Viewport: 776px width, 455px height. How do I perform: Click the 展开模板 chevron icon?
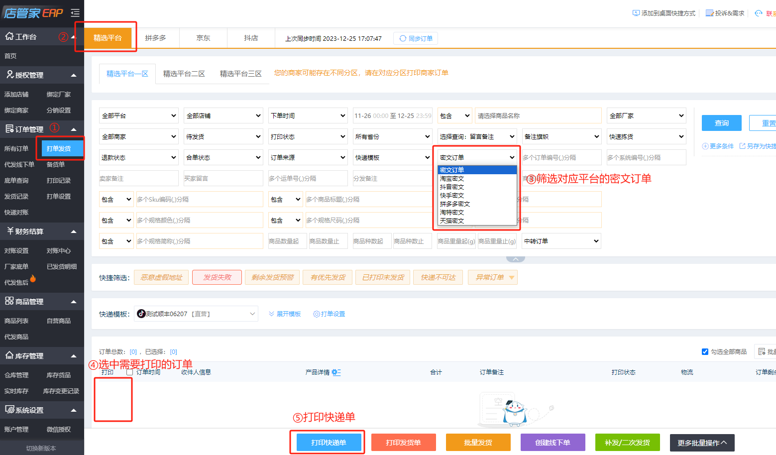271,314
